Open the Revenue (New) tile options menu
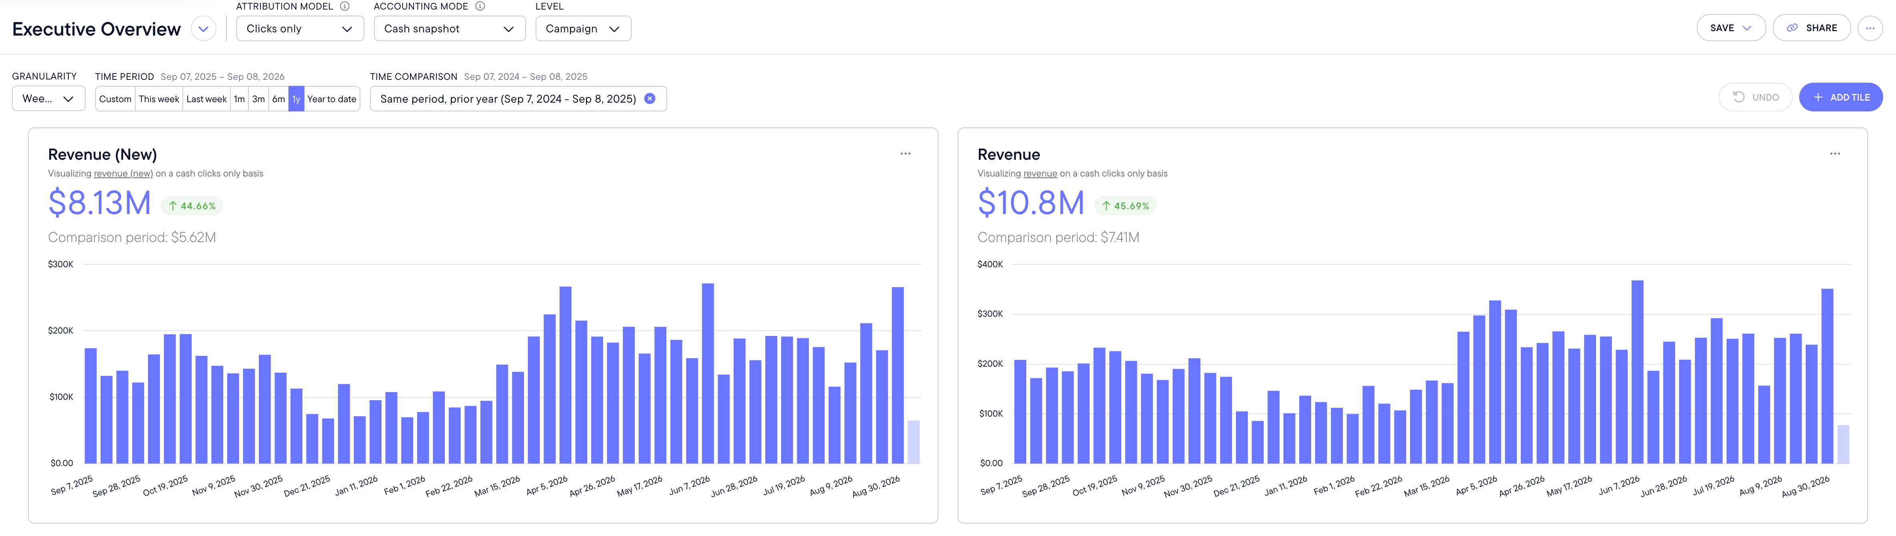The image size is (1896, 536). coord(905,154)
